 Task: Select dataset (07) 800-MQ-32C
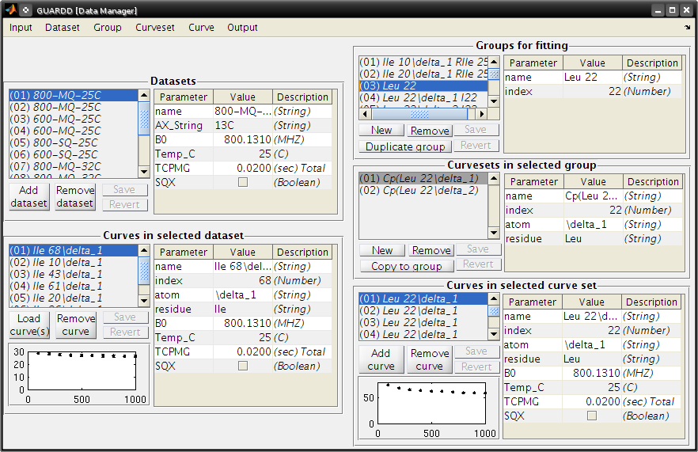coord(74,166)
